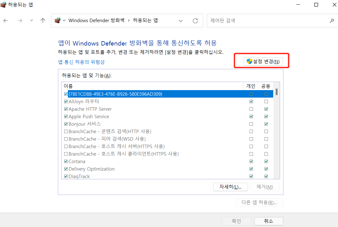Click the back arrow navigation icon
This screenshot has width=338, height=227.
6,21
